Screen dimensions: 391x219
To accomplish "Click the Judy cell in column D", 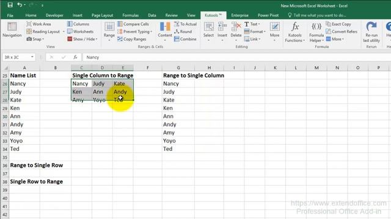I will coord(102,84).
